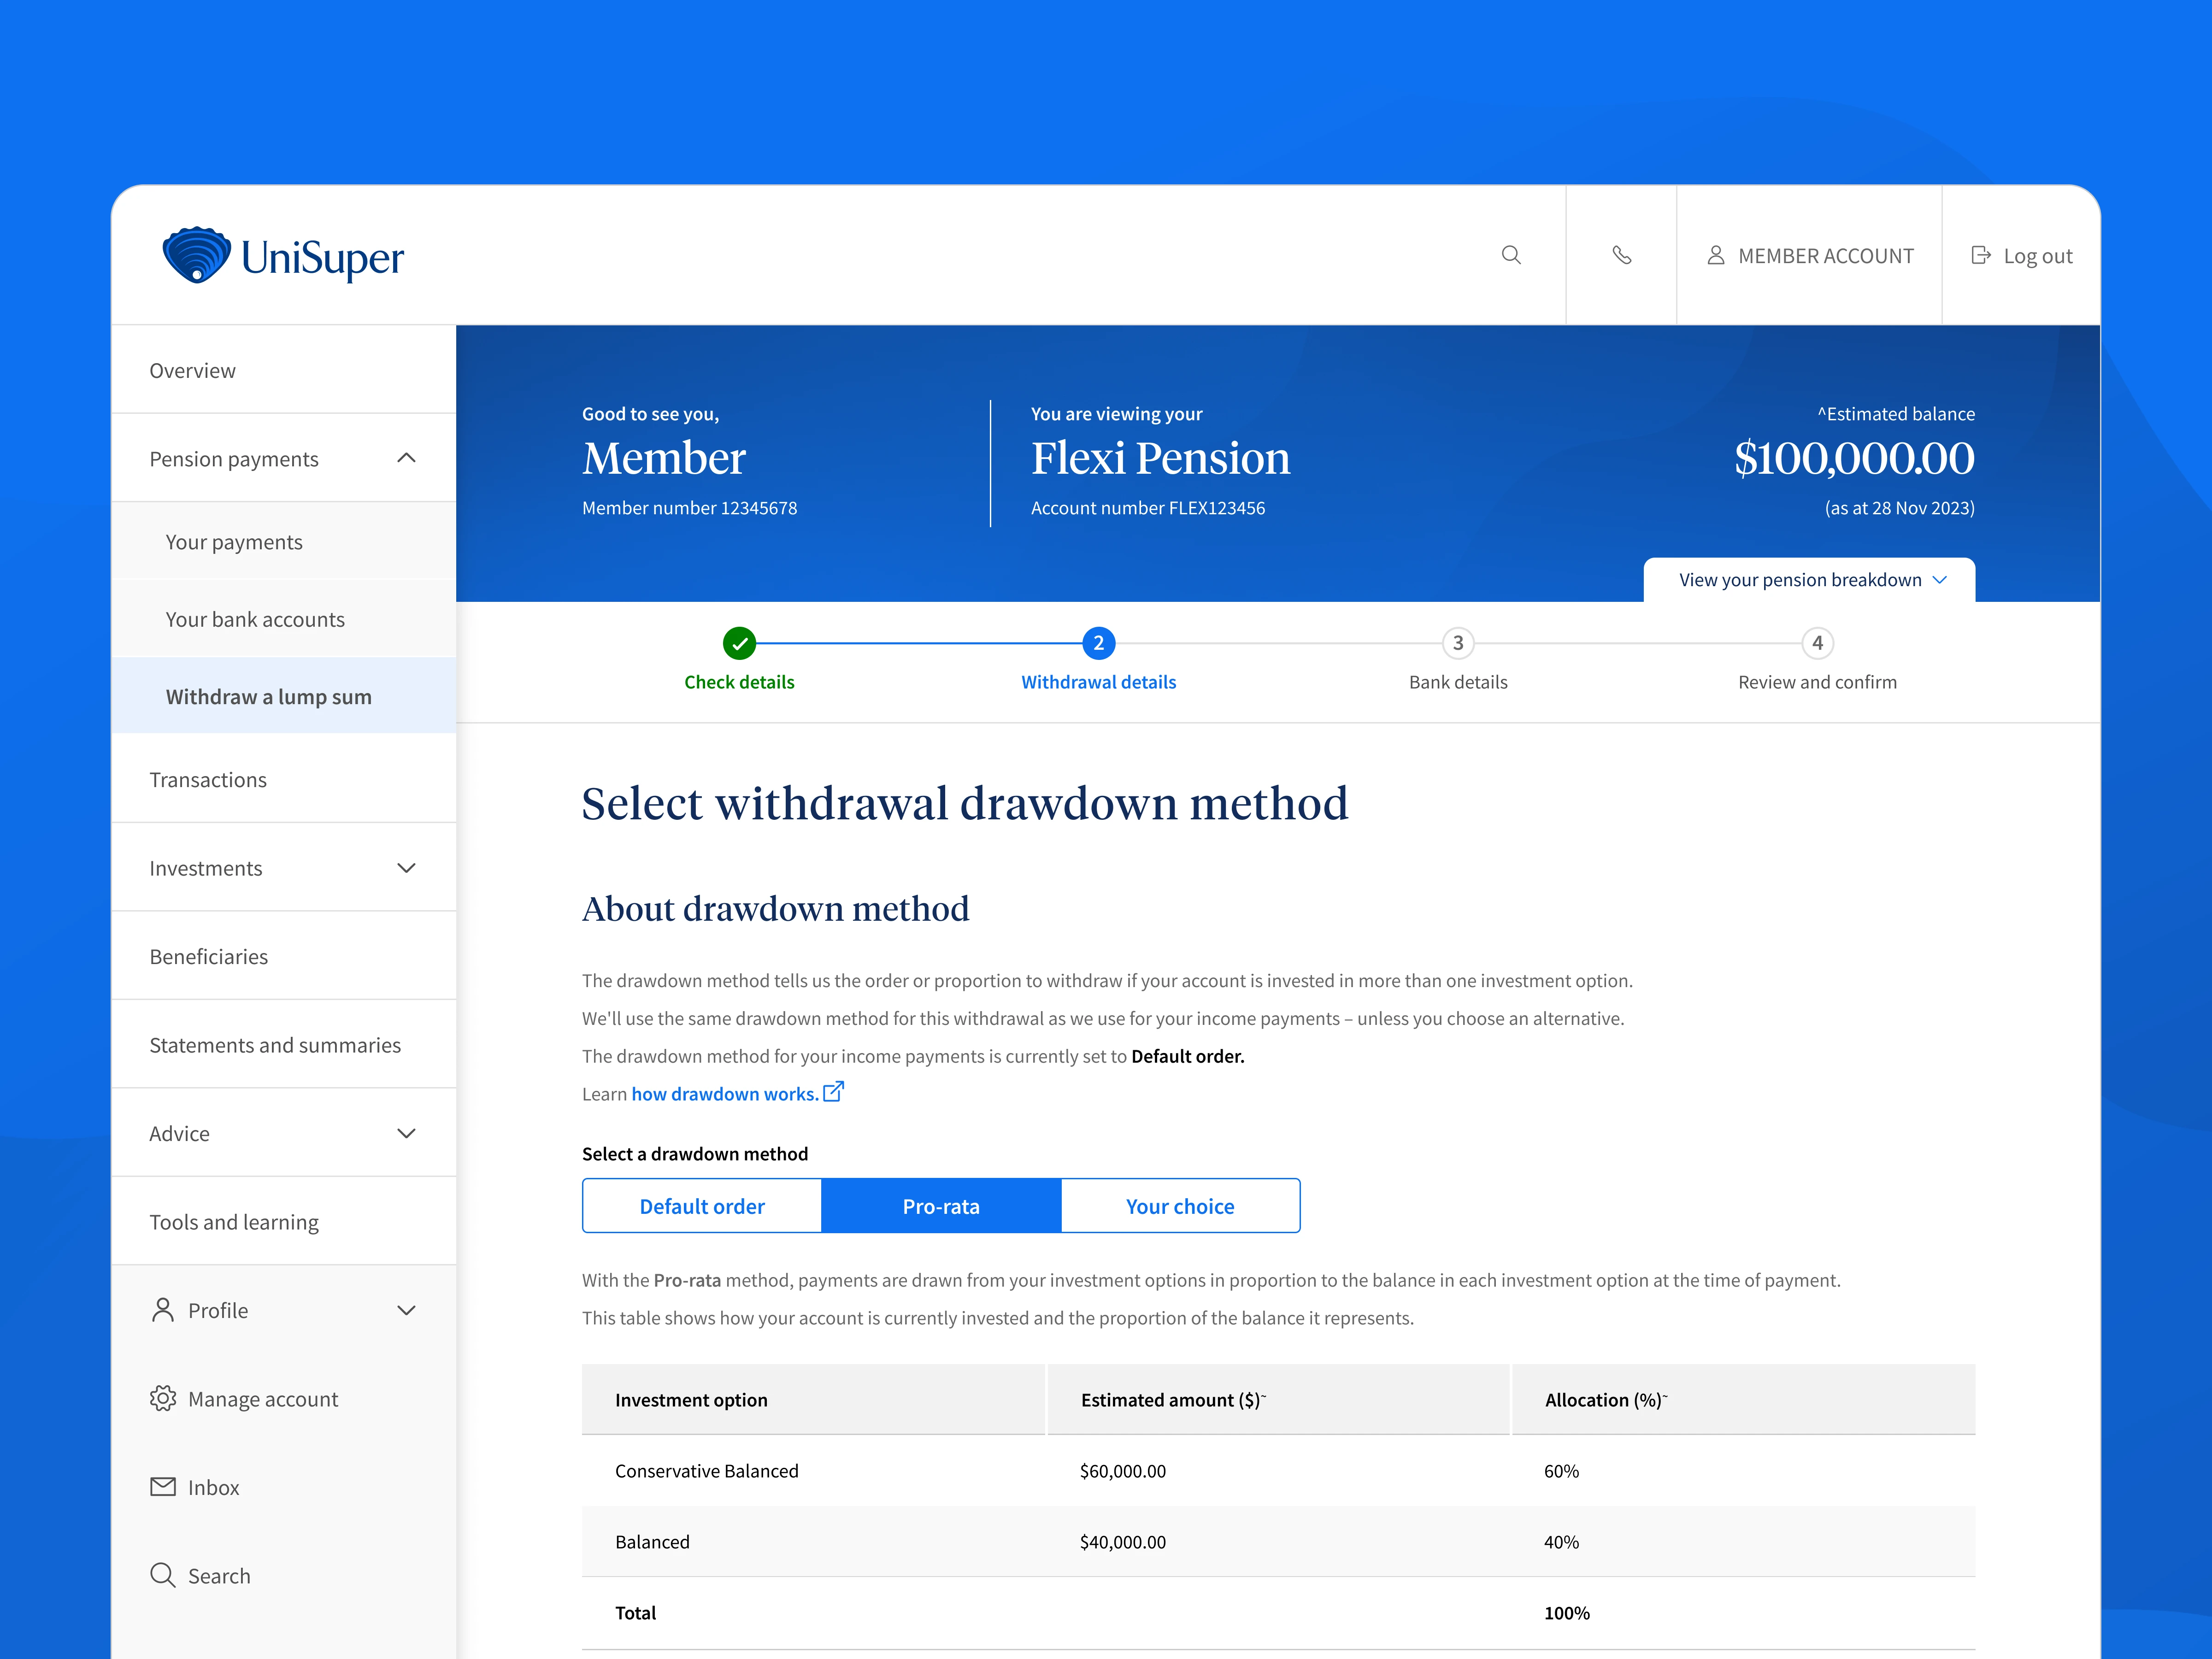Click the Balanced investment row label

click(652, 1542)
